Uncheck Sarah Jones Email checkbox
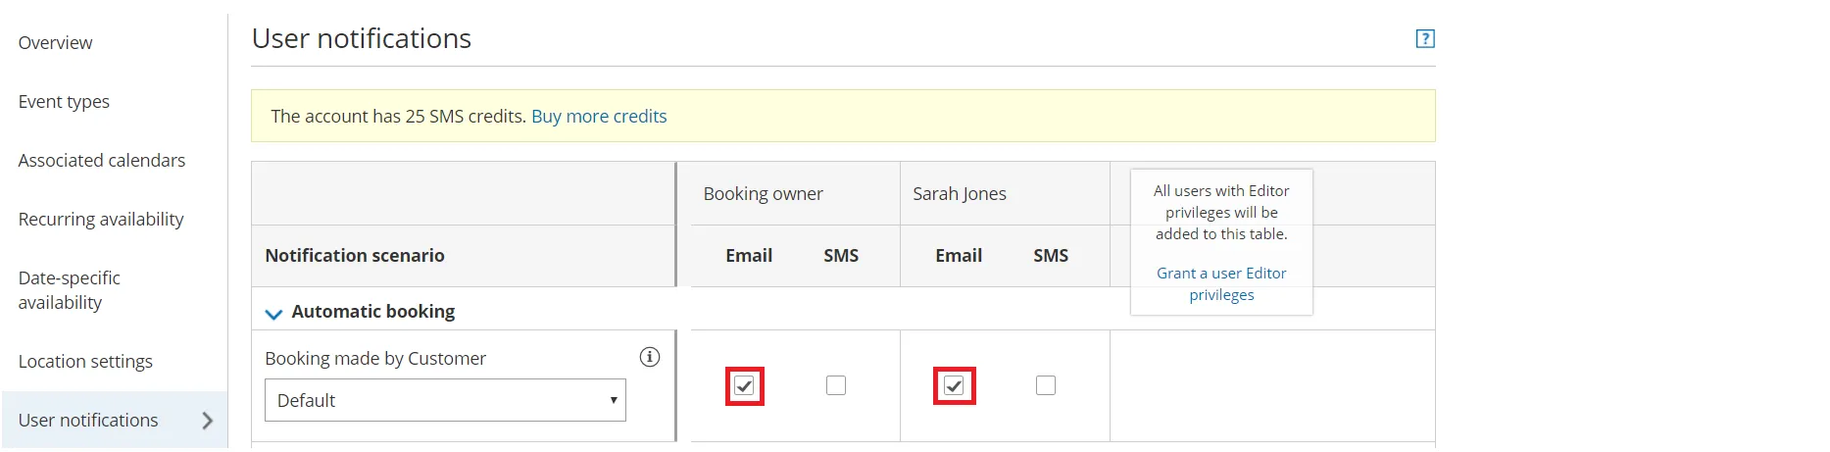 [x=954, y=386]
